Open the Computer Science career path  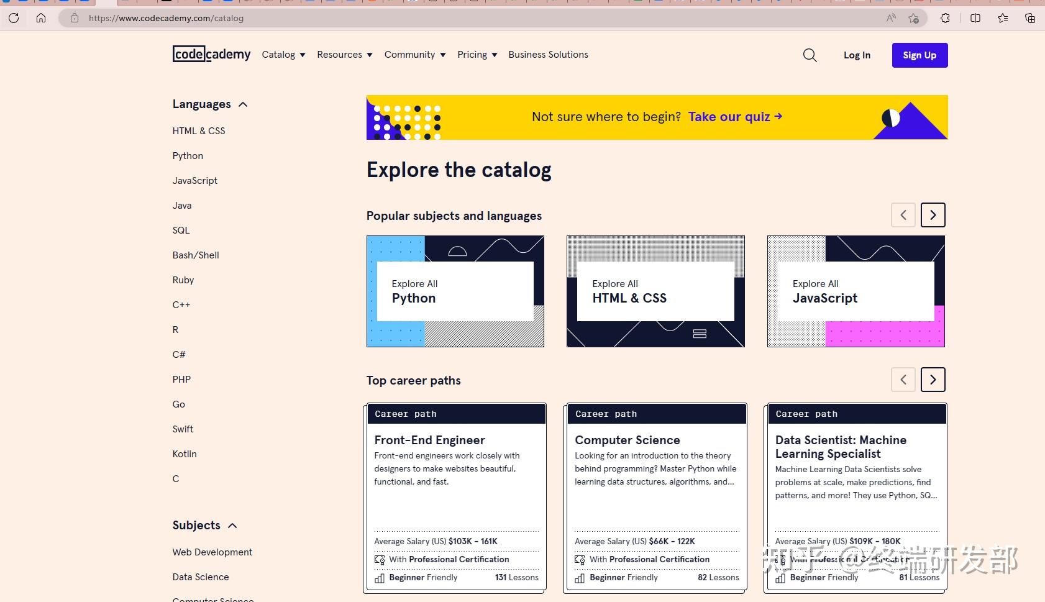click(655, 498)
